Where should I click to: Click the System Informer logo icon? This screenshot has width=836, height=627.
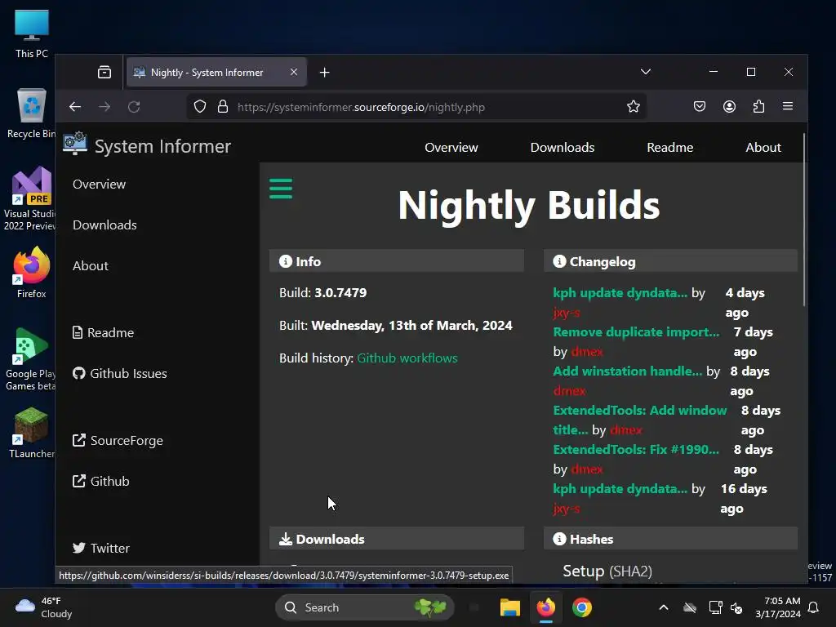click(x=75, y=143)
